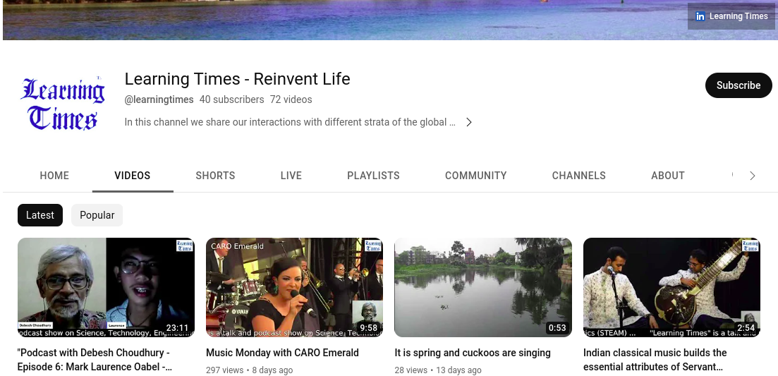Subscribe to the Learning Times channel
The height and width of the screenshot is (376, 778).
pyautogui.click(x=739, y=85)
